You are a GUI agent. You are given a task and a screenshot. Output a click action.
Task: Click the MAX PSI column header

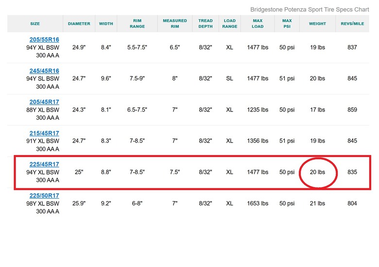pos(287,24)
